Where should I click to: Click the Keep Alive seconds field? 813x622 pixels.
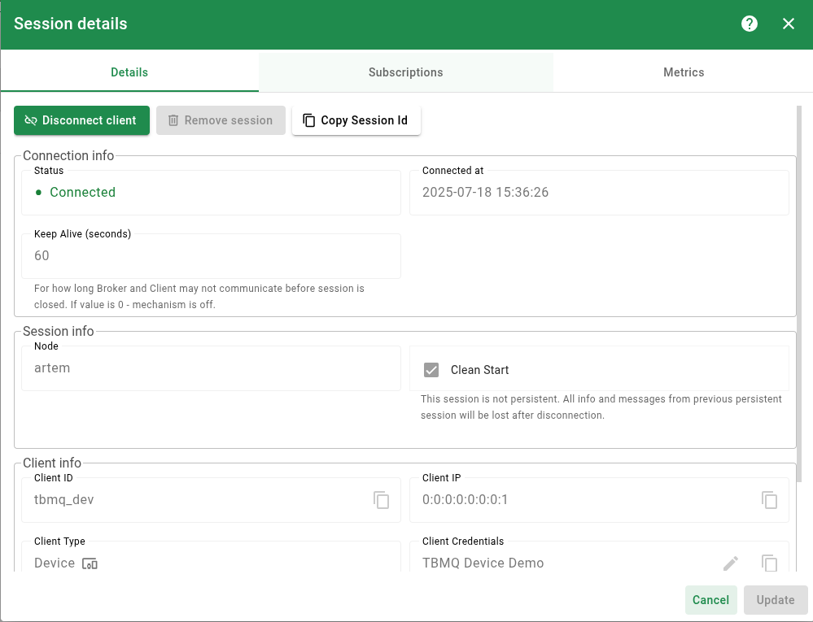pos(211,256)
